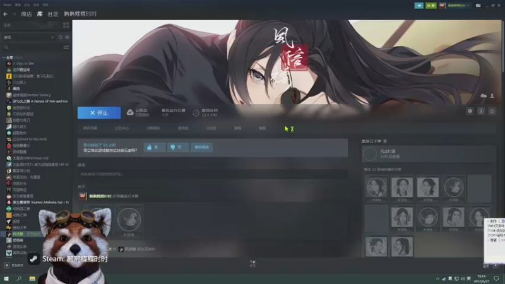Open Windows taskbar search
The width and height of the screenshot is (505, 284).
[19, 278]
